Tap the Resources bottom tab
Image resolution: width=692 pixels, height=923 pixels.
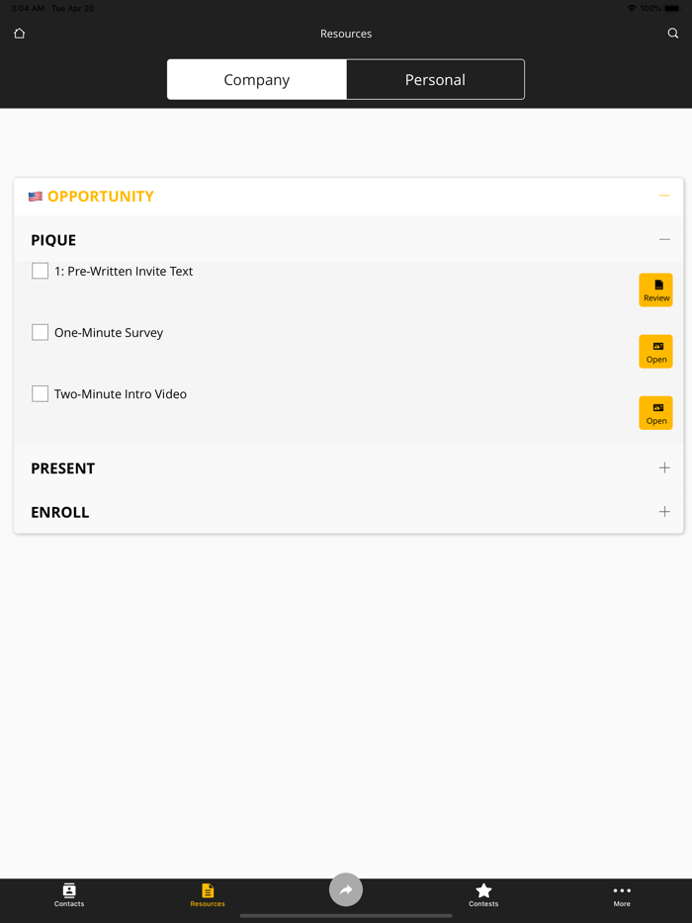point(208,894)
